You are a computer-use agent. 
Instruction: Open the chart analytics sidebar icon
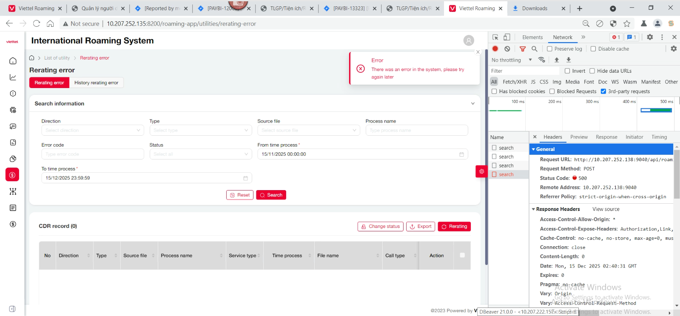pyautogui.click(x=13, y=77)
